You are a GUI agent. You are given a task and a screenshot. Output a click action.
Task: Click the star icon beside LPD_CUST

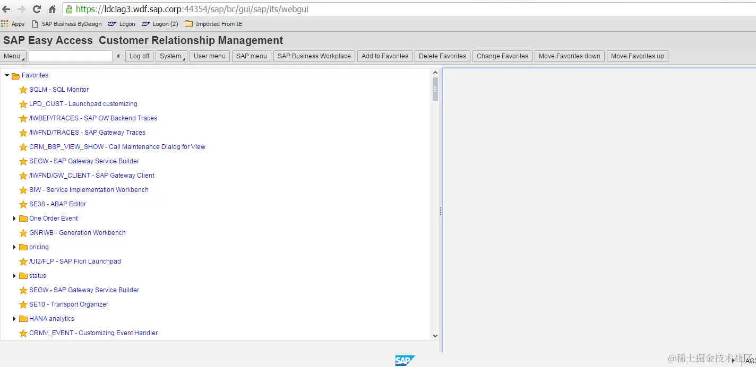(x=23, y=104)
